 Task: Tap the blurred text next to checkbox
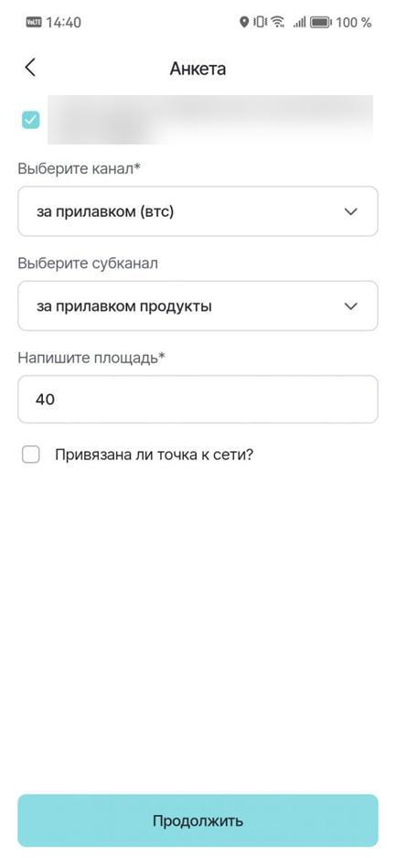[210, 120]
